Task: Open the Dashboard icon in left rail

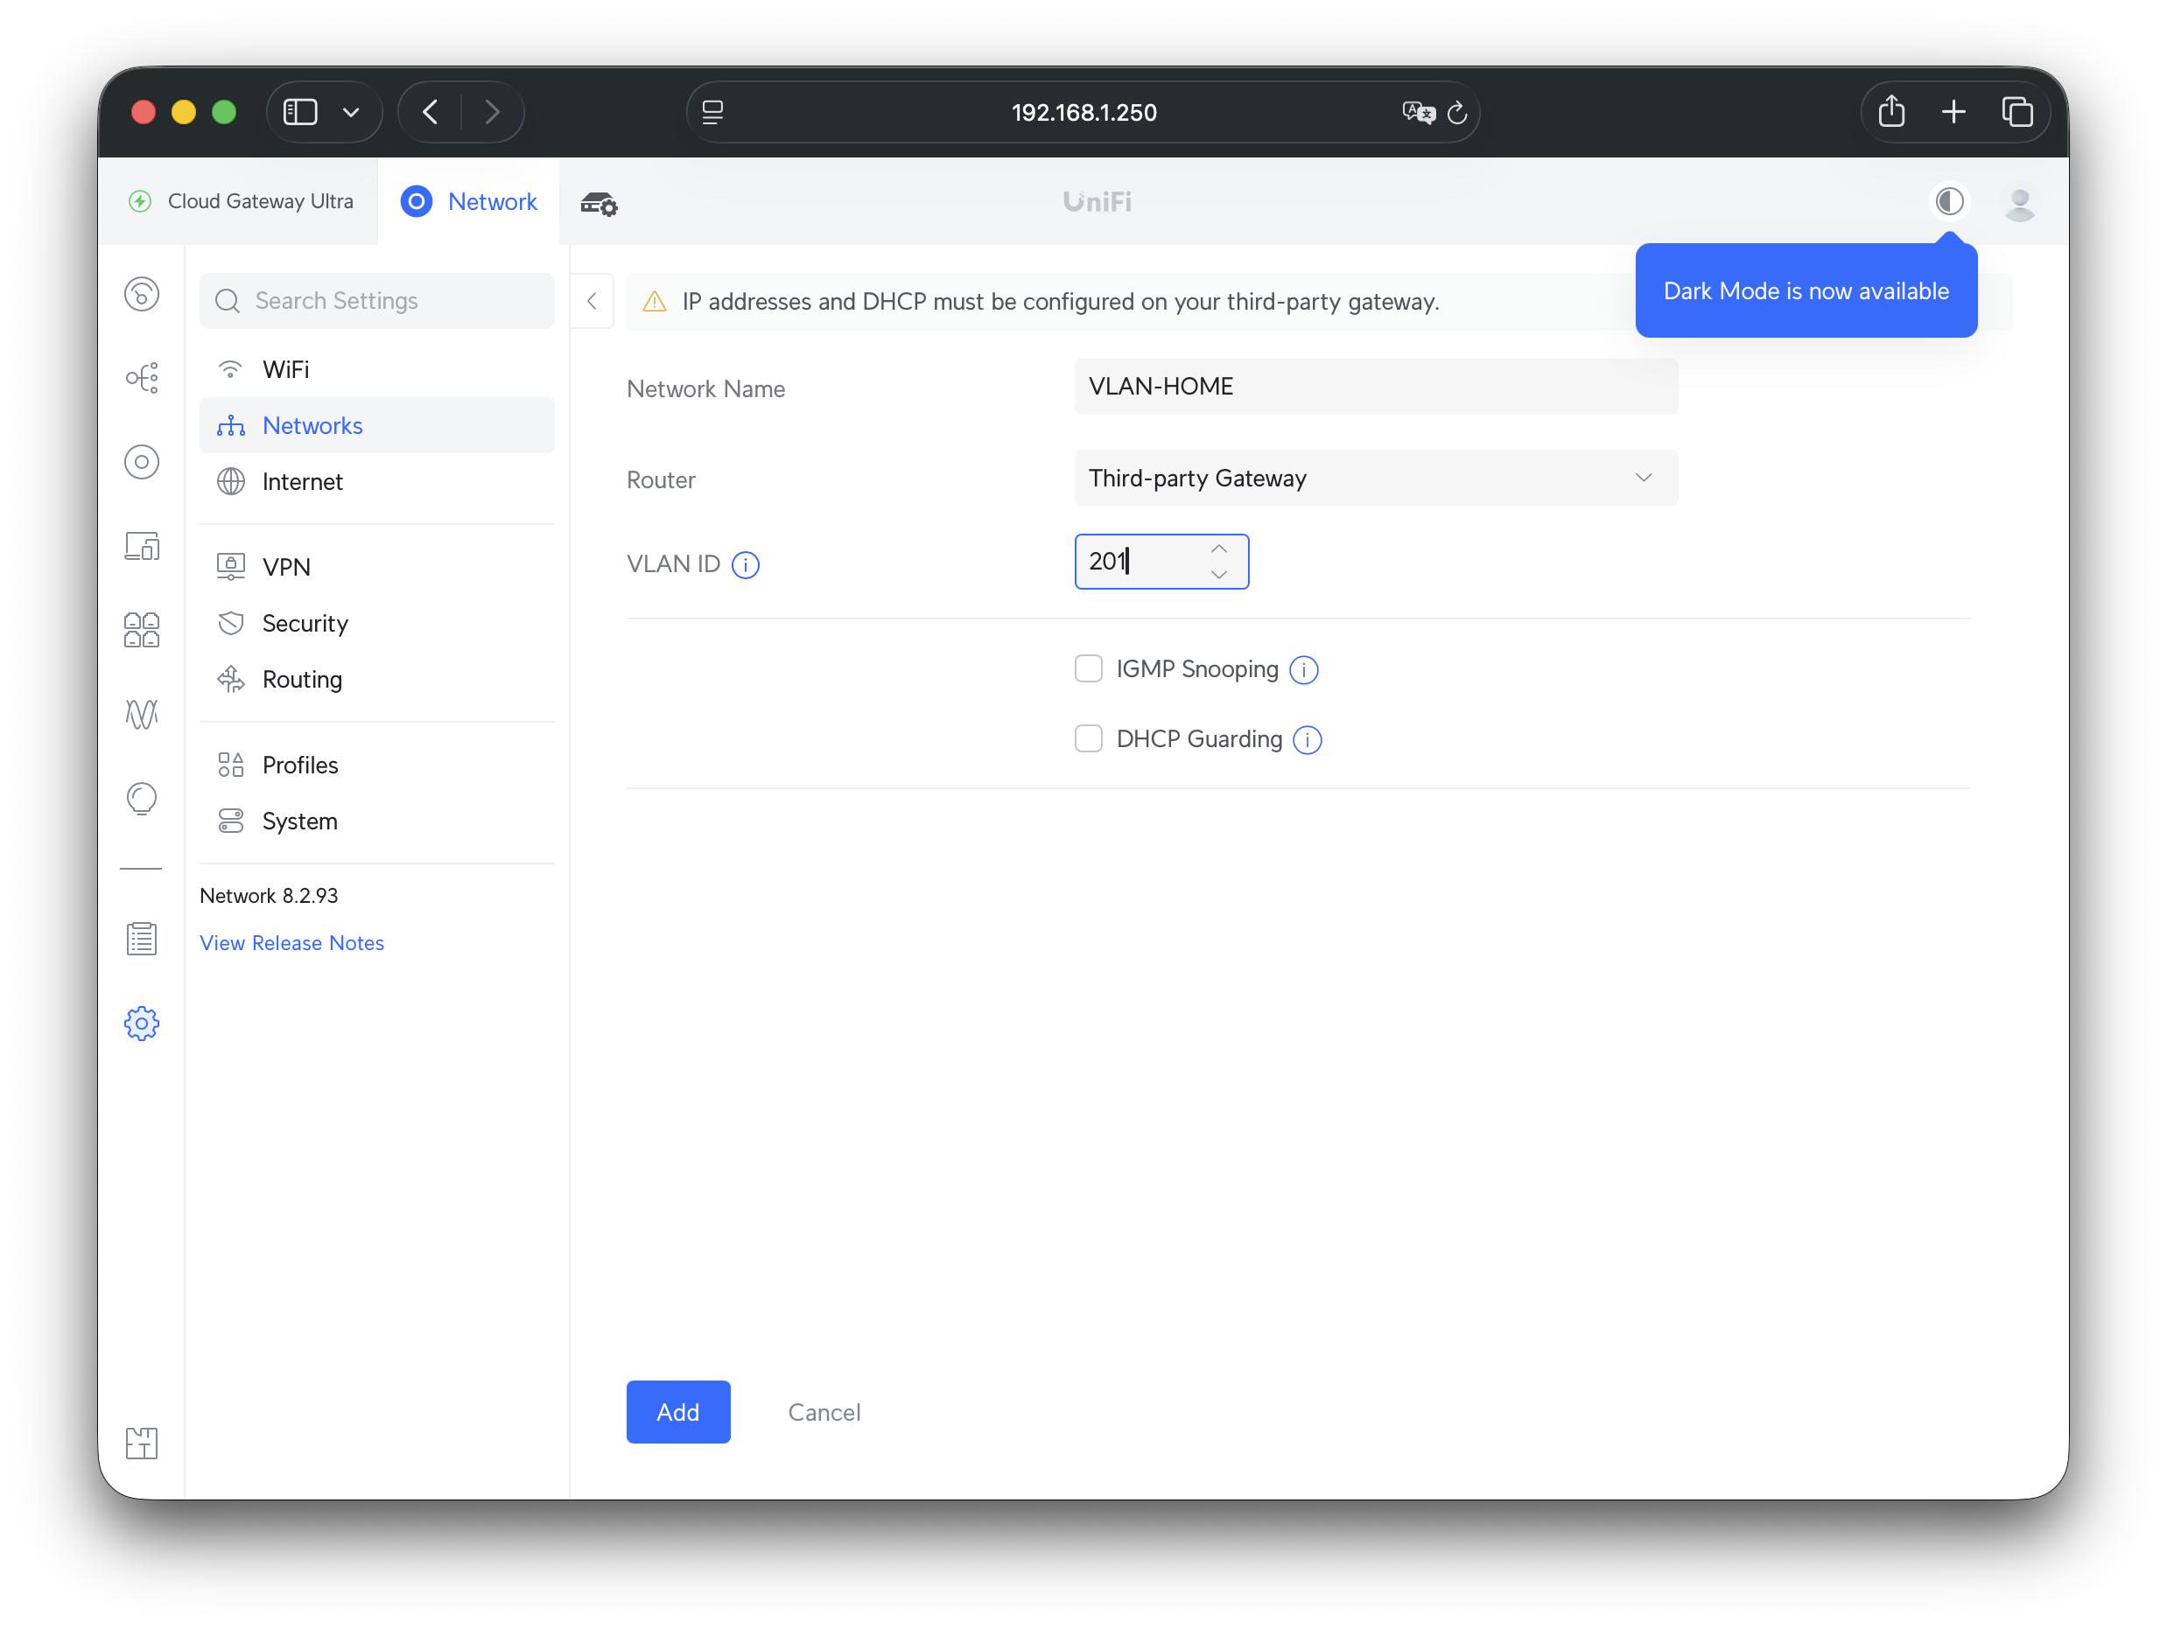Action: coord(141,294)
